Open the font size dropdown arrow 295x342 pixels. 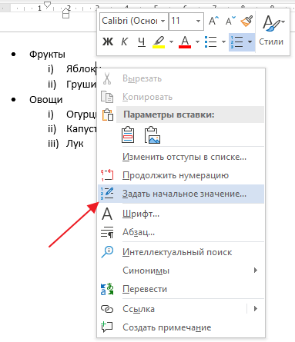[x=198, y=22]
